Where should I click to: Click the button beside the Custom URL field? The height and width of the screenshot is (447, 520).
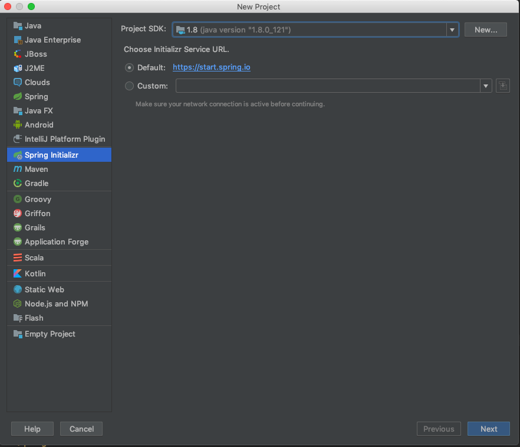pyautogui.click(x=503, y=86)
